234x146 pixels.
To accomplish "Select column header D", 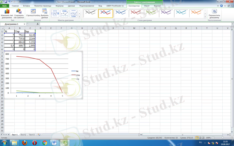I will pos(40,28).
